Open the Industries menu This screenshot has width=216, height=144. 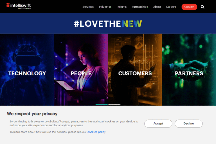click(105, 7)
